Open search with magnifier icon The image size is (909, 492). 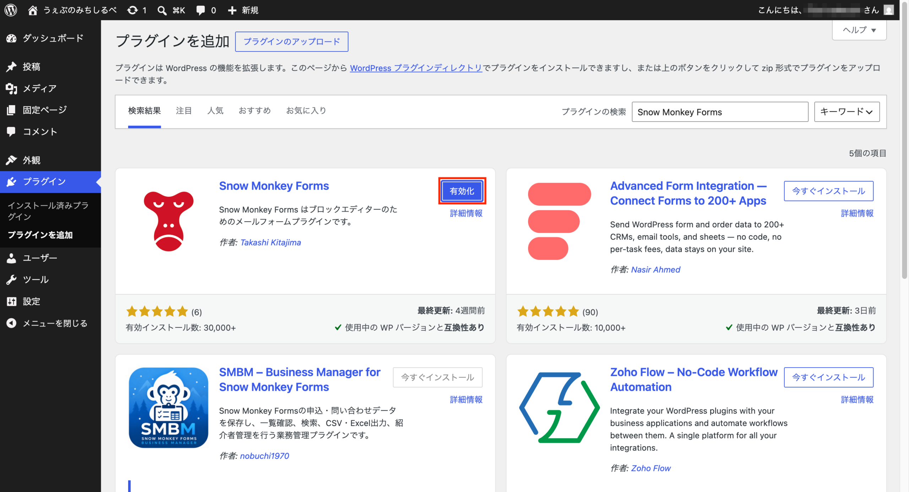coord(162,10)
